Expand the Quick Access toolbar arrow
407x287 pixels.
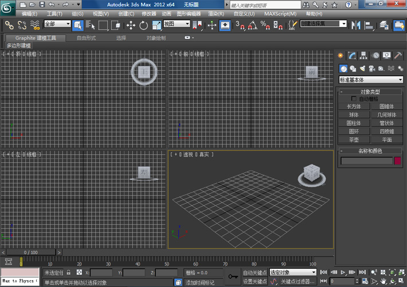point(79,5)
